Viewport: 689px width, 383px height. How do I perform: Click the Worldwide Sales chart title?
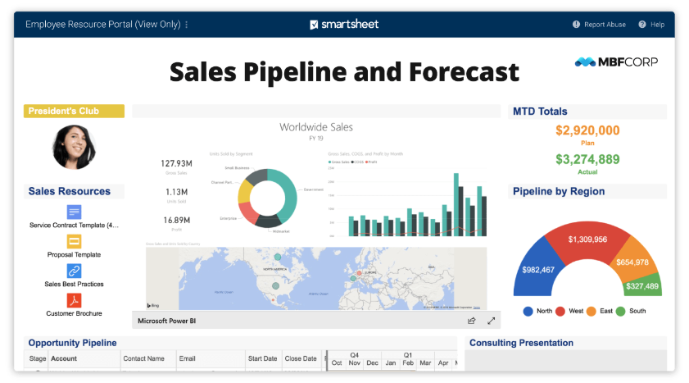coord(316,127)
